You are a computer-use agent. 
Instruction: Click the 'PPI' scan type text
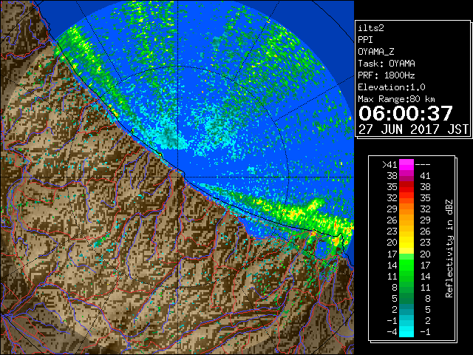pos(365,40)
